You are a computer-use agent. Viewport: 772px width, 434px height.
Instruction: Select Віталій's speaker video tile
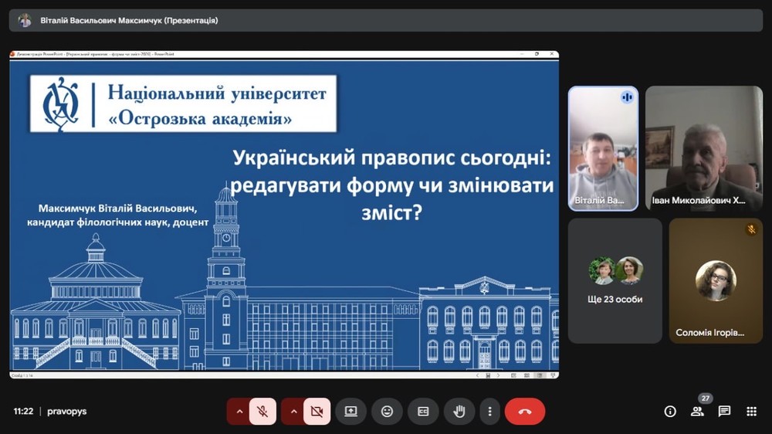point(603,148)
